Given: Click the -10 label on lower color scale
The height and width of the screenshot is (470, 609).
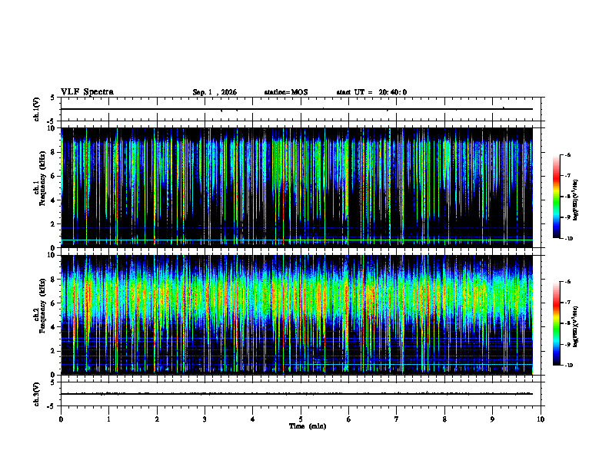Looking at the screenshot, I should [568, 366].
